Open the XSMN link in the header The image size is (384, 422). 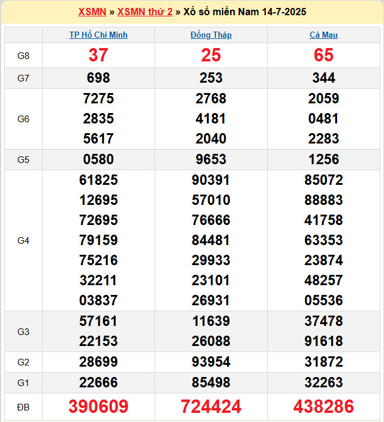[93, 12]
